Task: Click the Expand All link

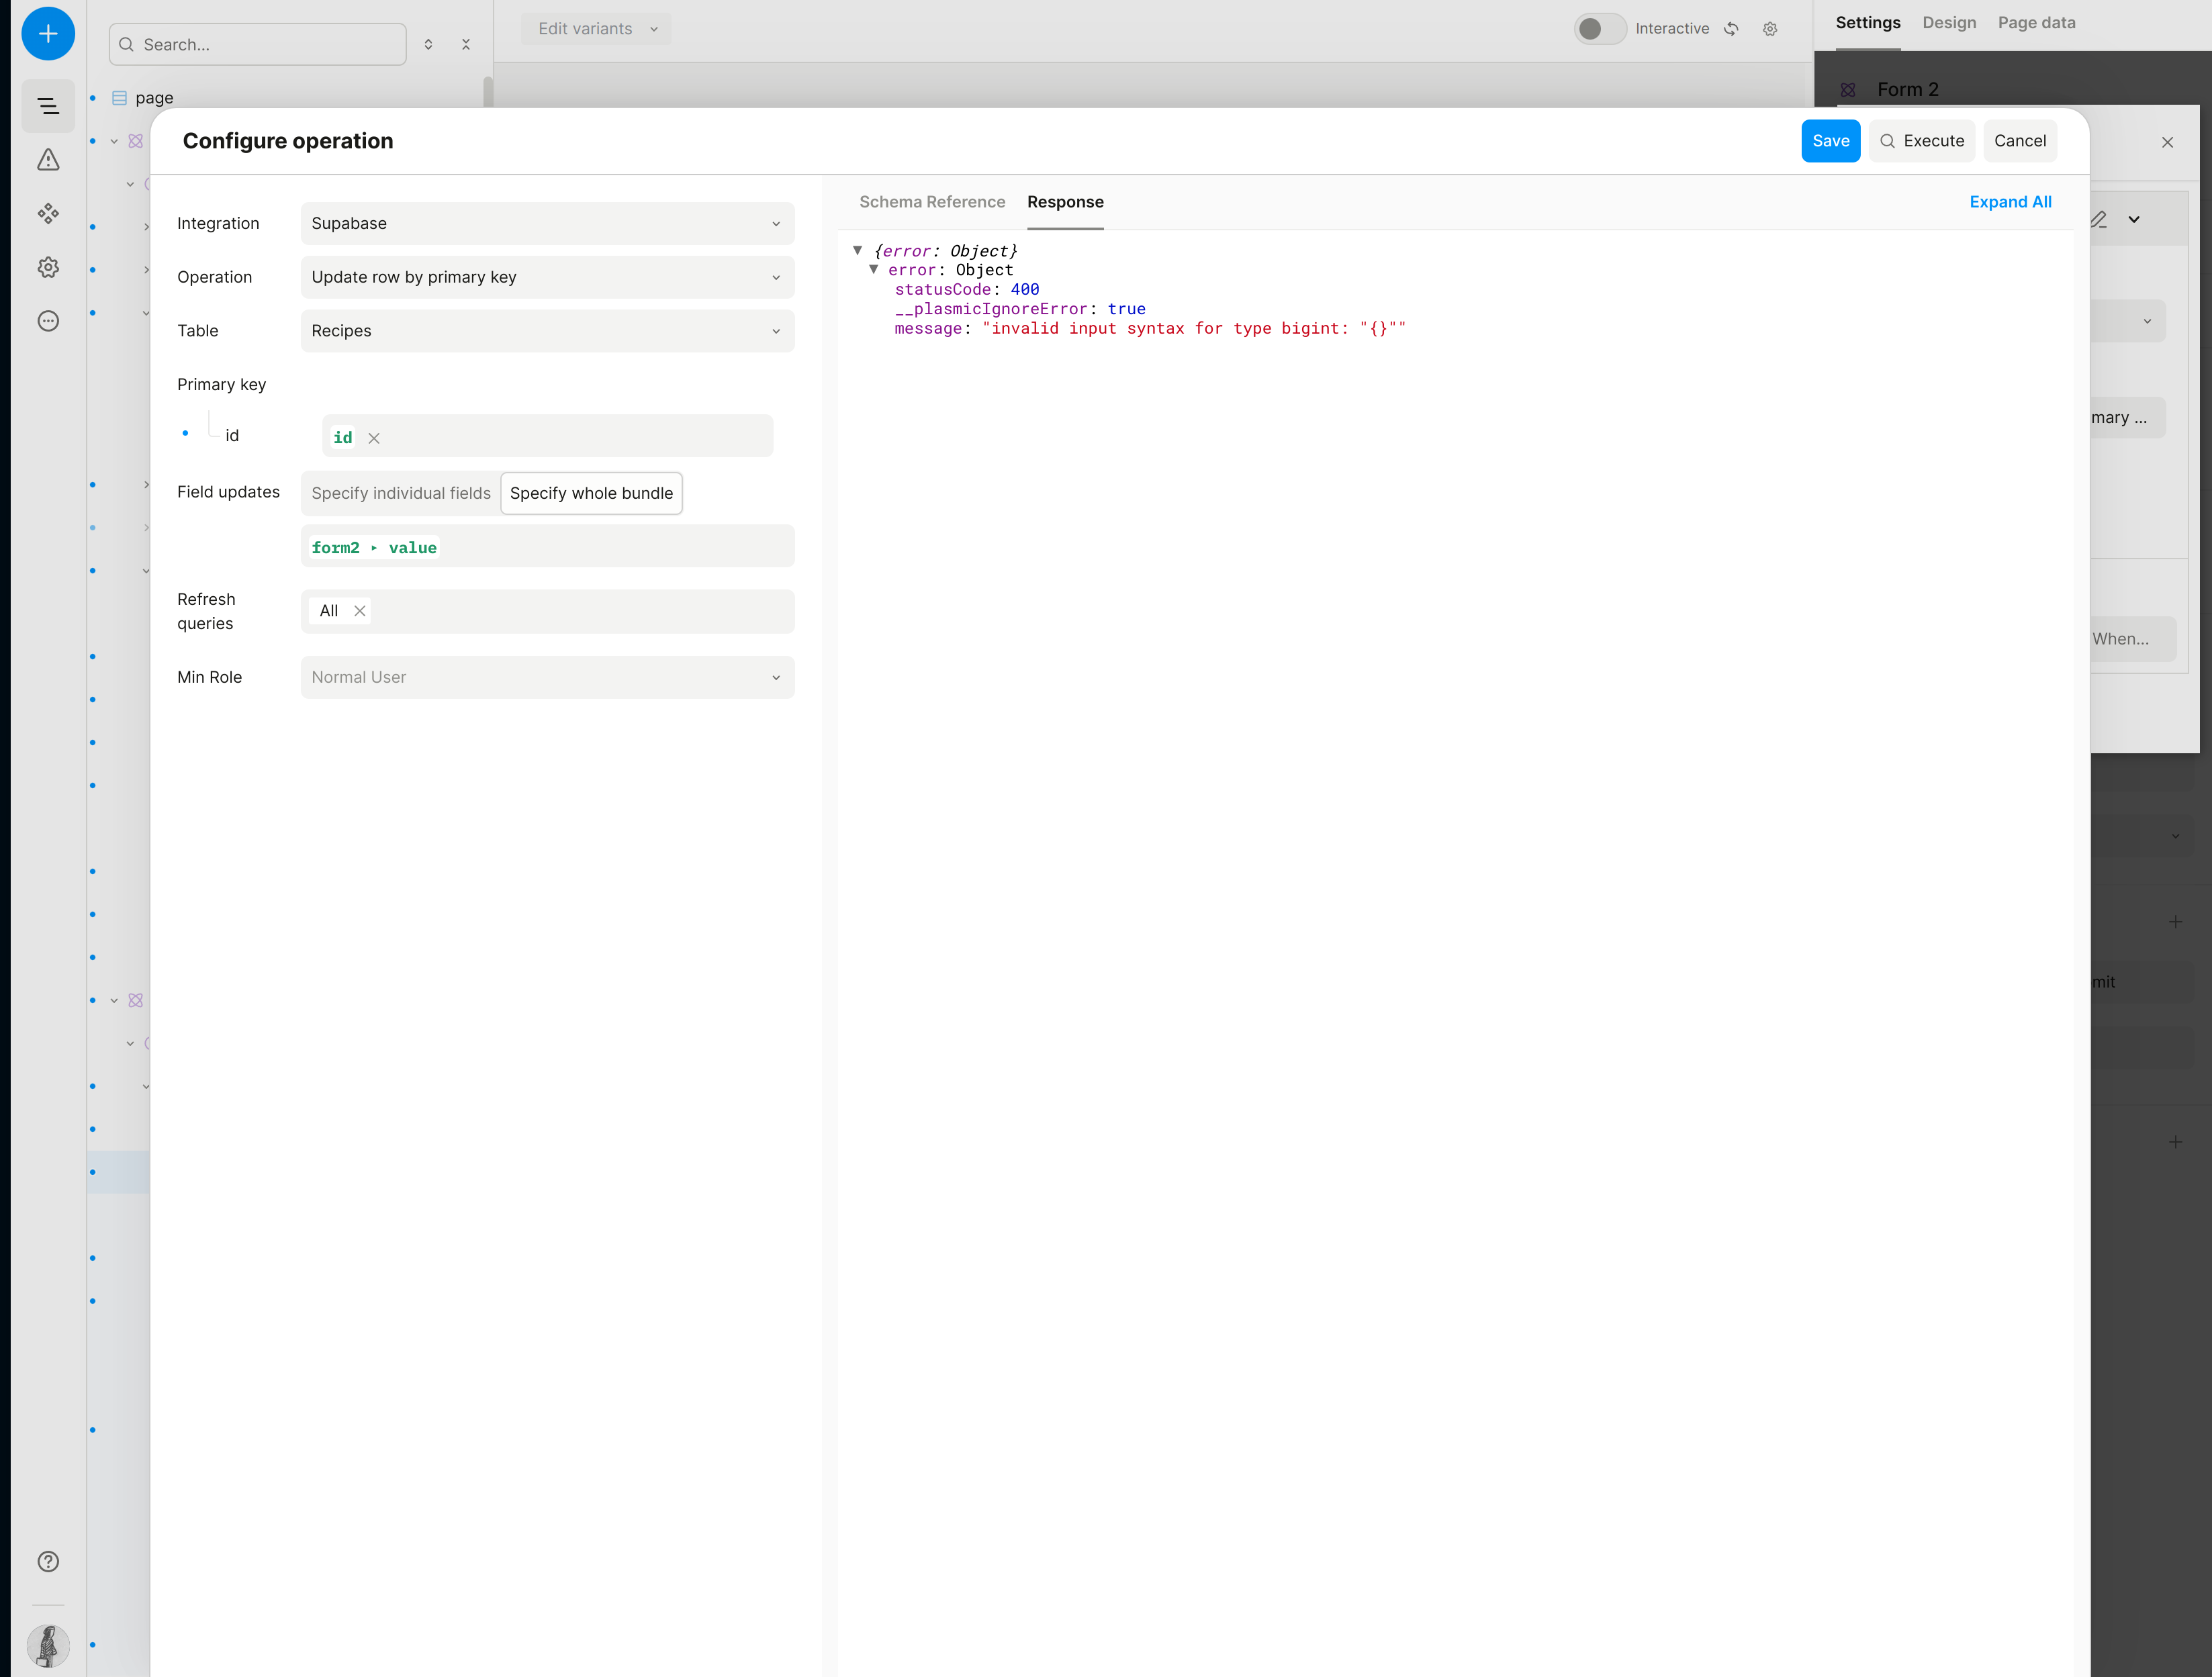Action: pyautogui.click(x=2010, y=202)
